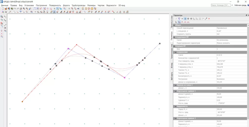Click the top icon in left vertical toolbar

pos(2,16)
